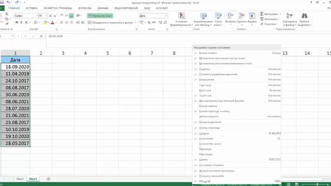Viewport: 331px width, 186px height.
Task: Apply underline with the Ч button
Action: (x=26, y=22)
